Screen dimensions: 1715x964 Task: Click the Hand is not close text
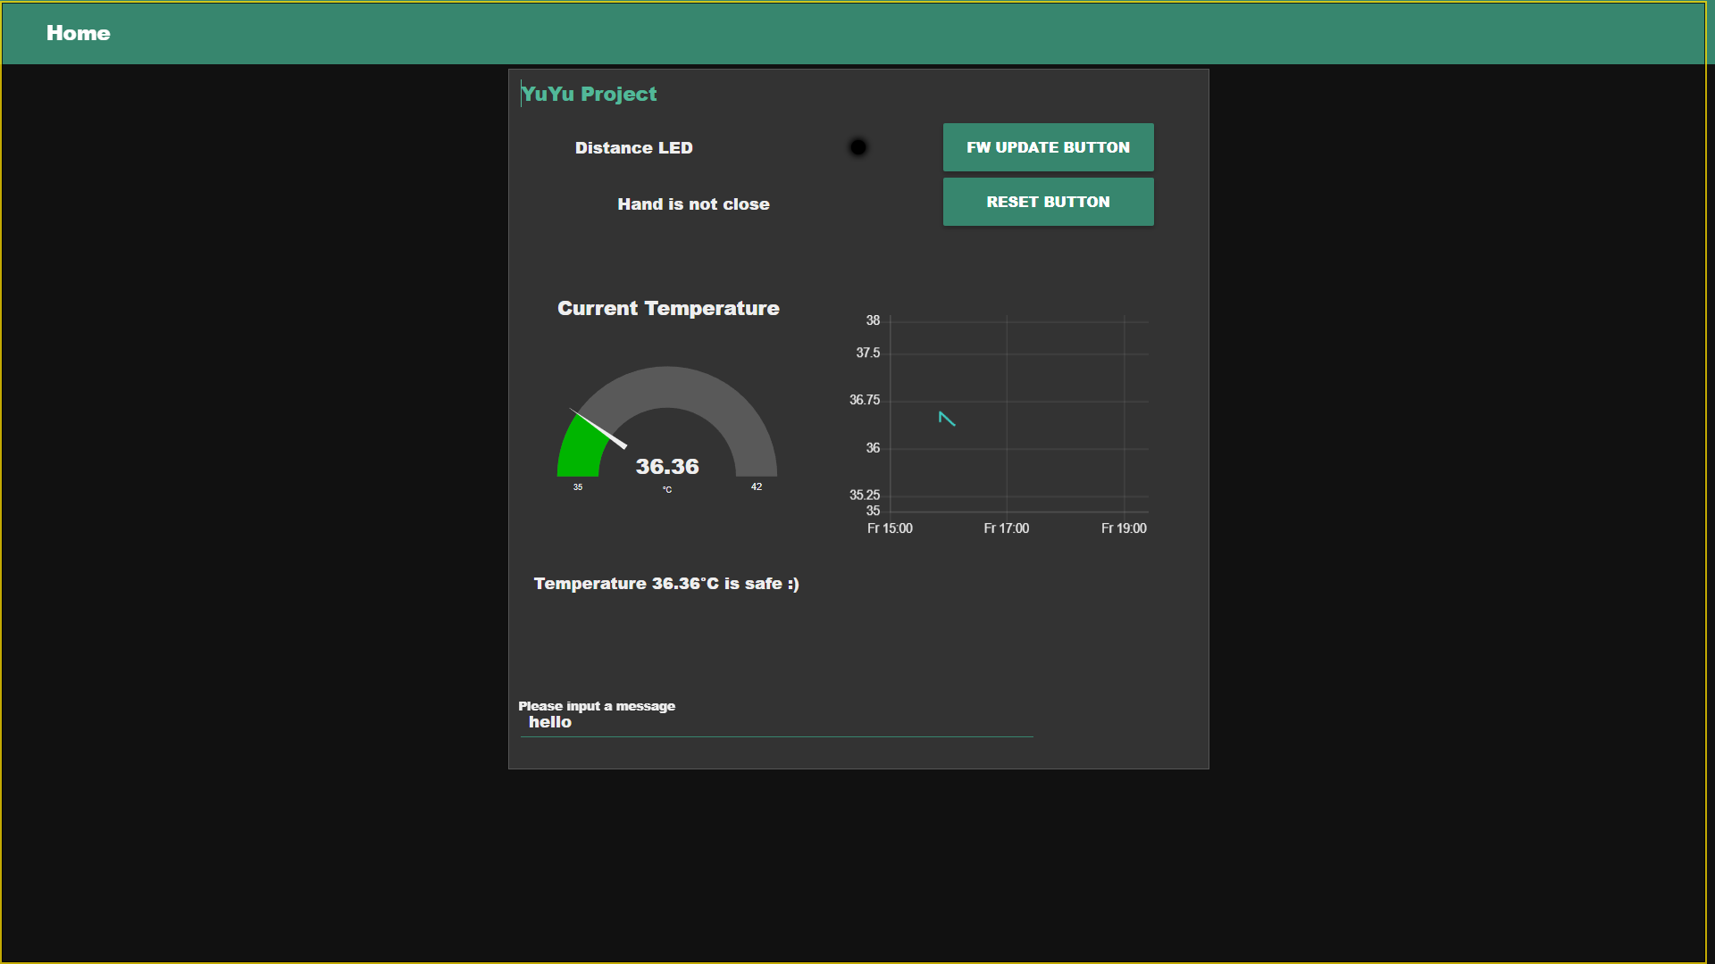(693, 204)
